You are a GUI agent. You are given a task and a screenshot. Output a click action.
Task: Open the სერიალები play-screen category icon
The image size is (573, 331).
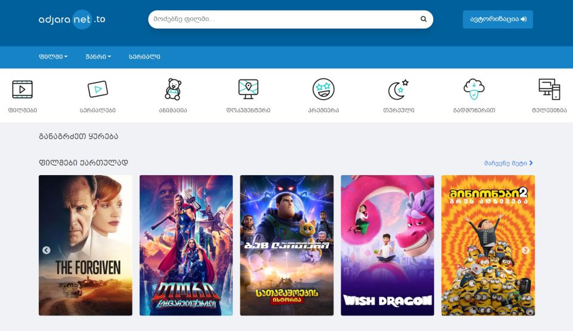tap(98, 90)
